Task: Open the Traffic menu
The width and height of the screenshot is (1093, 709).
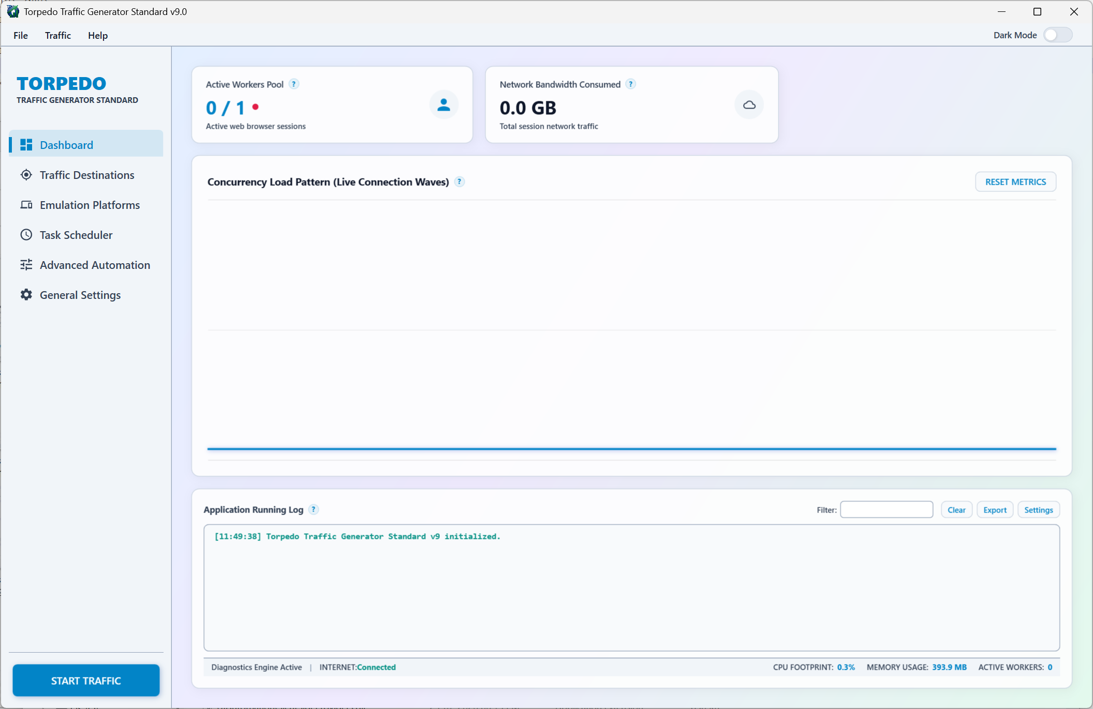Action: pos(58,35)
